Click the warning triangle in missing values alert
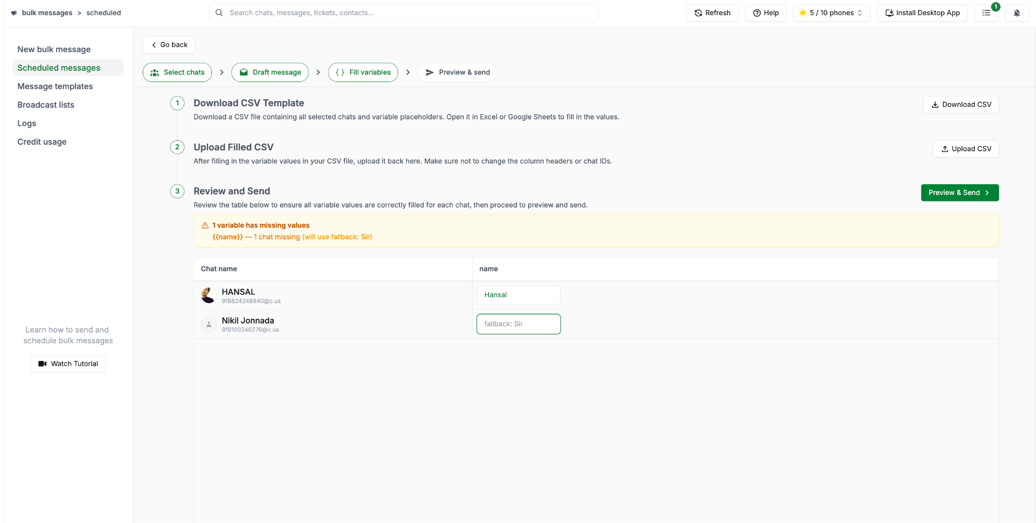This screenshot has height=523, width=1036. [205, 225]
